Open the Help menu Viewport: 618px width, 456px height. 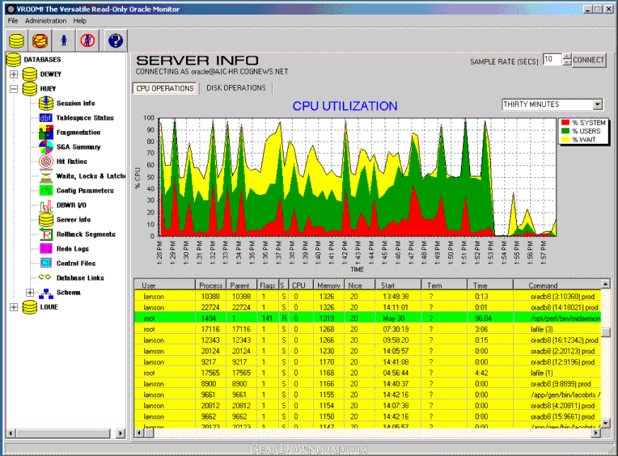coord(79,20)
